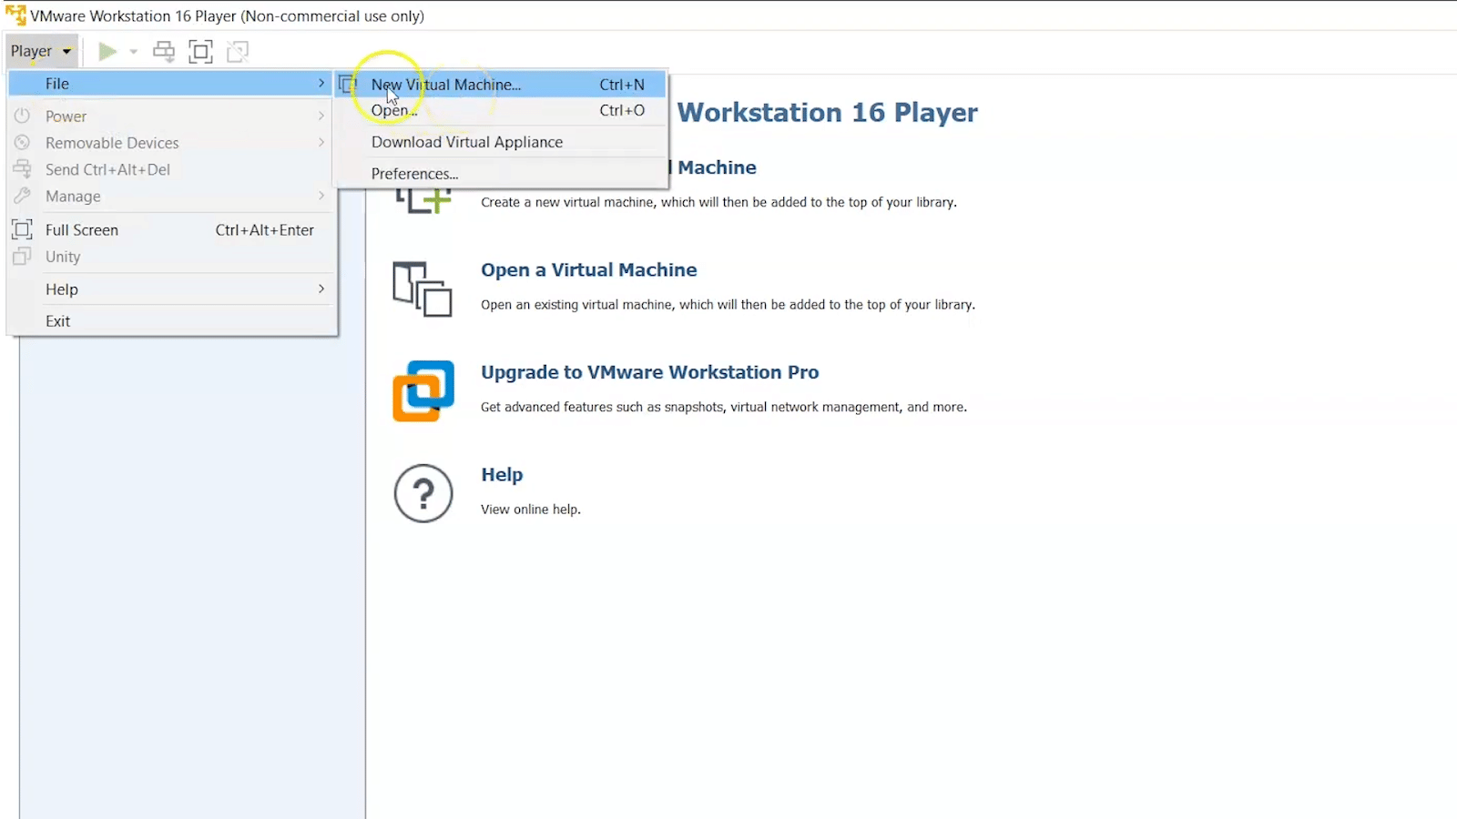Screen dimensions: 1457x819
Task: Expand the power options arrow beside play
Action: (x=134, y=52)
